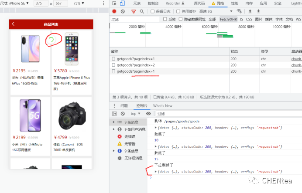Toggle the disable cache checkbox
The width and height of the screenshot is (302, 193).
point(178,11)
